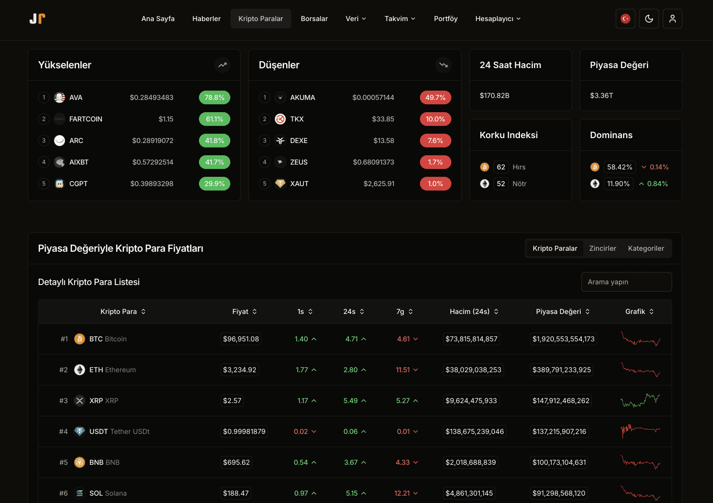Sort table by 1s column
Screen dimensions: 713x503
tap(305, 311)
